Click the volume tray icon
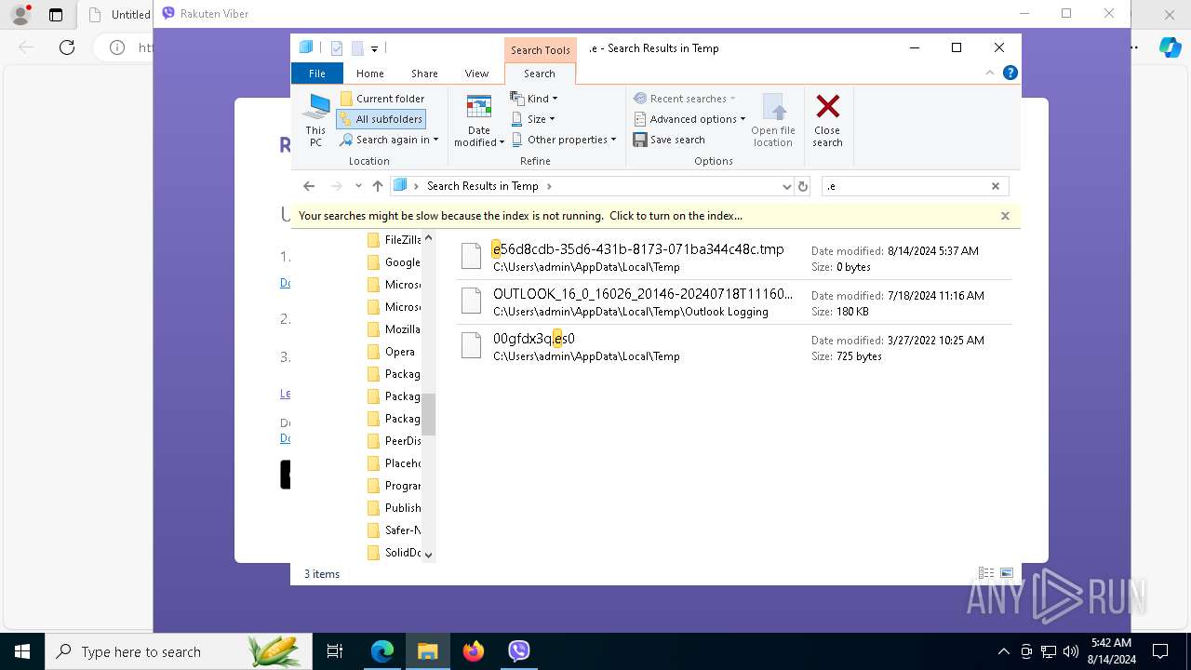Image resolution: width=1191 pixels, height=670 pixels. pos(1070,651)
